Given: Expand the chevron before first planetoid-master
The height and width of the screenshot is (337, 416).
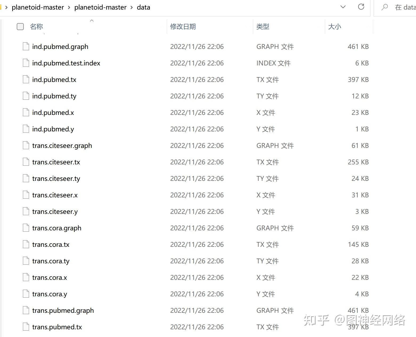Looking at the screenshot, I should pyautogui.click(x=6, y=7).
